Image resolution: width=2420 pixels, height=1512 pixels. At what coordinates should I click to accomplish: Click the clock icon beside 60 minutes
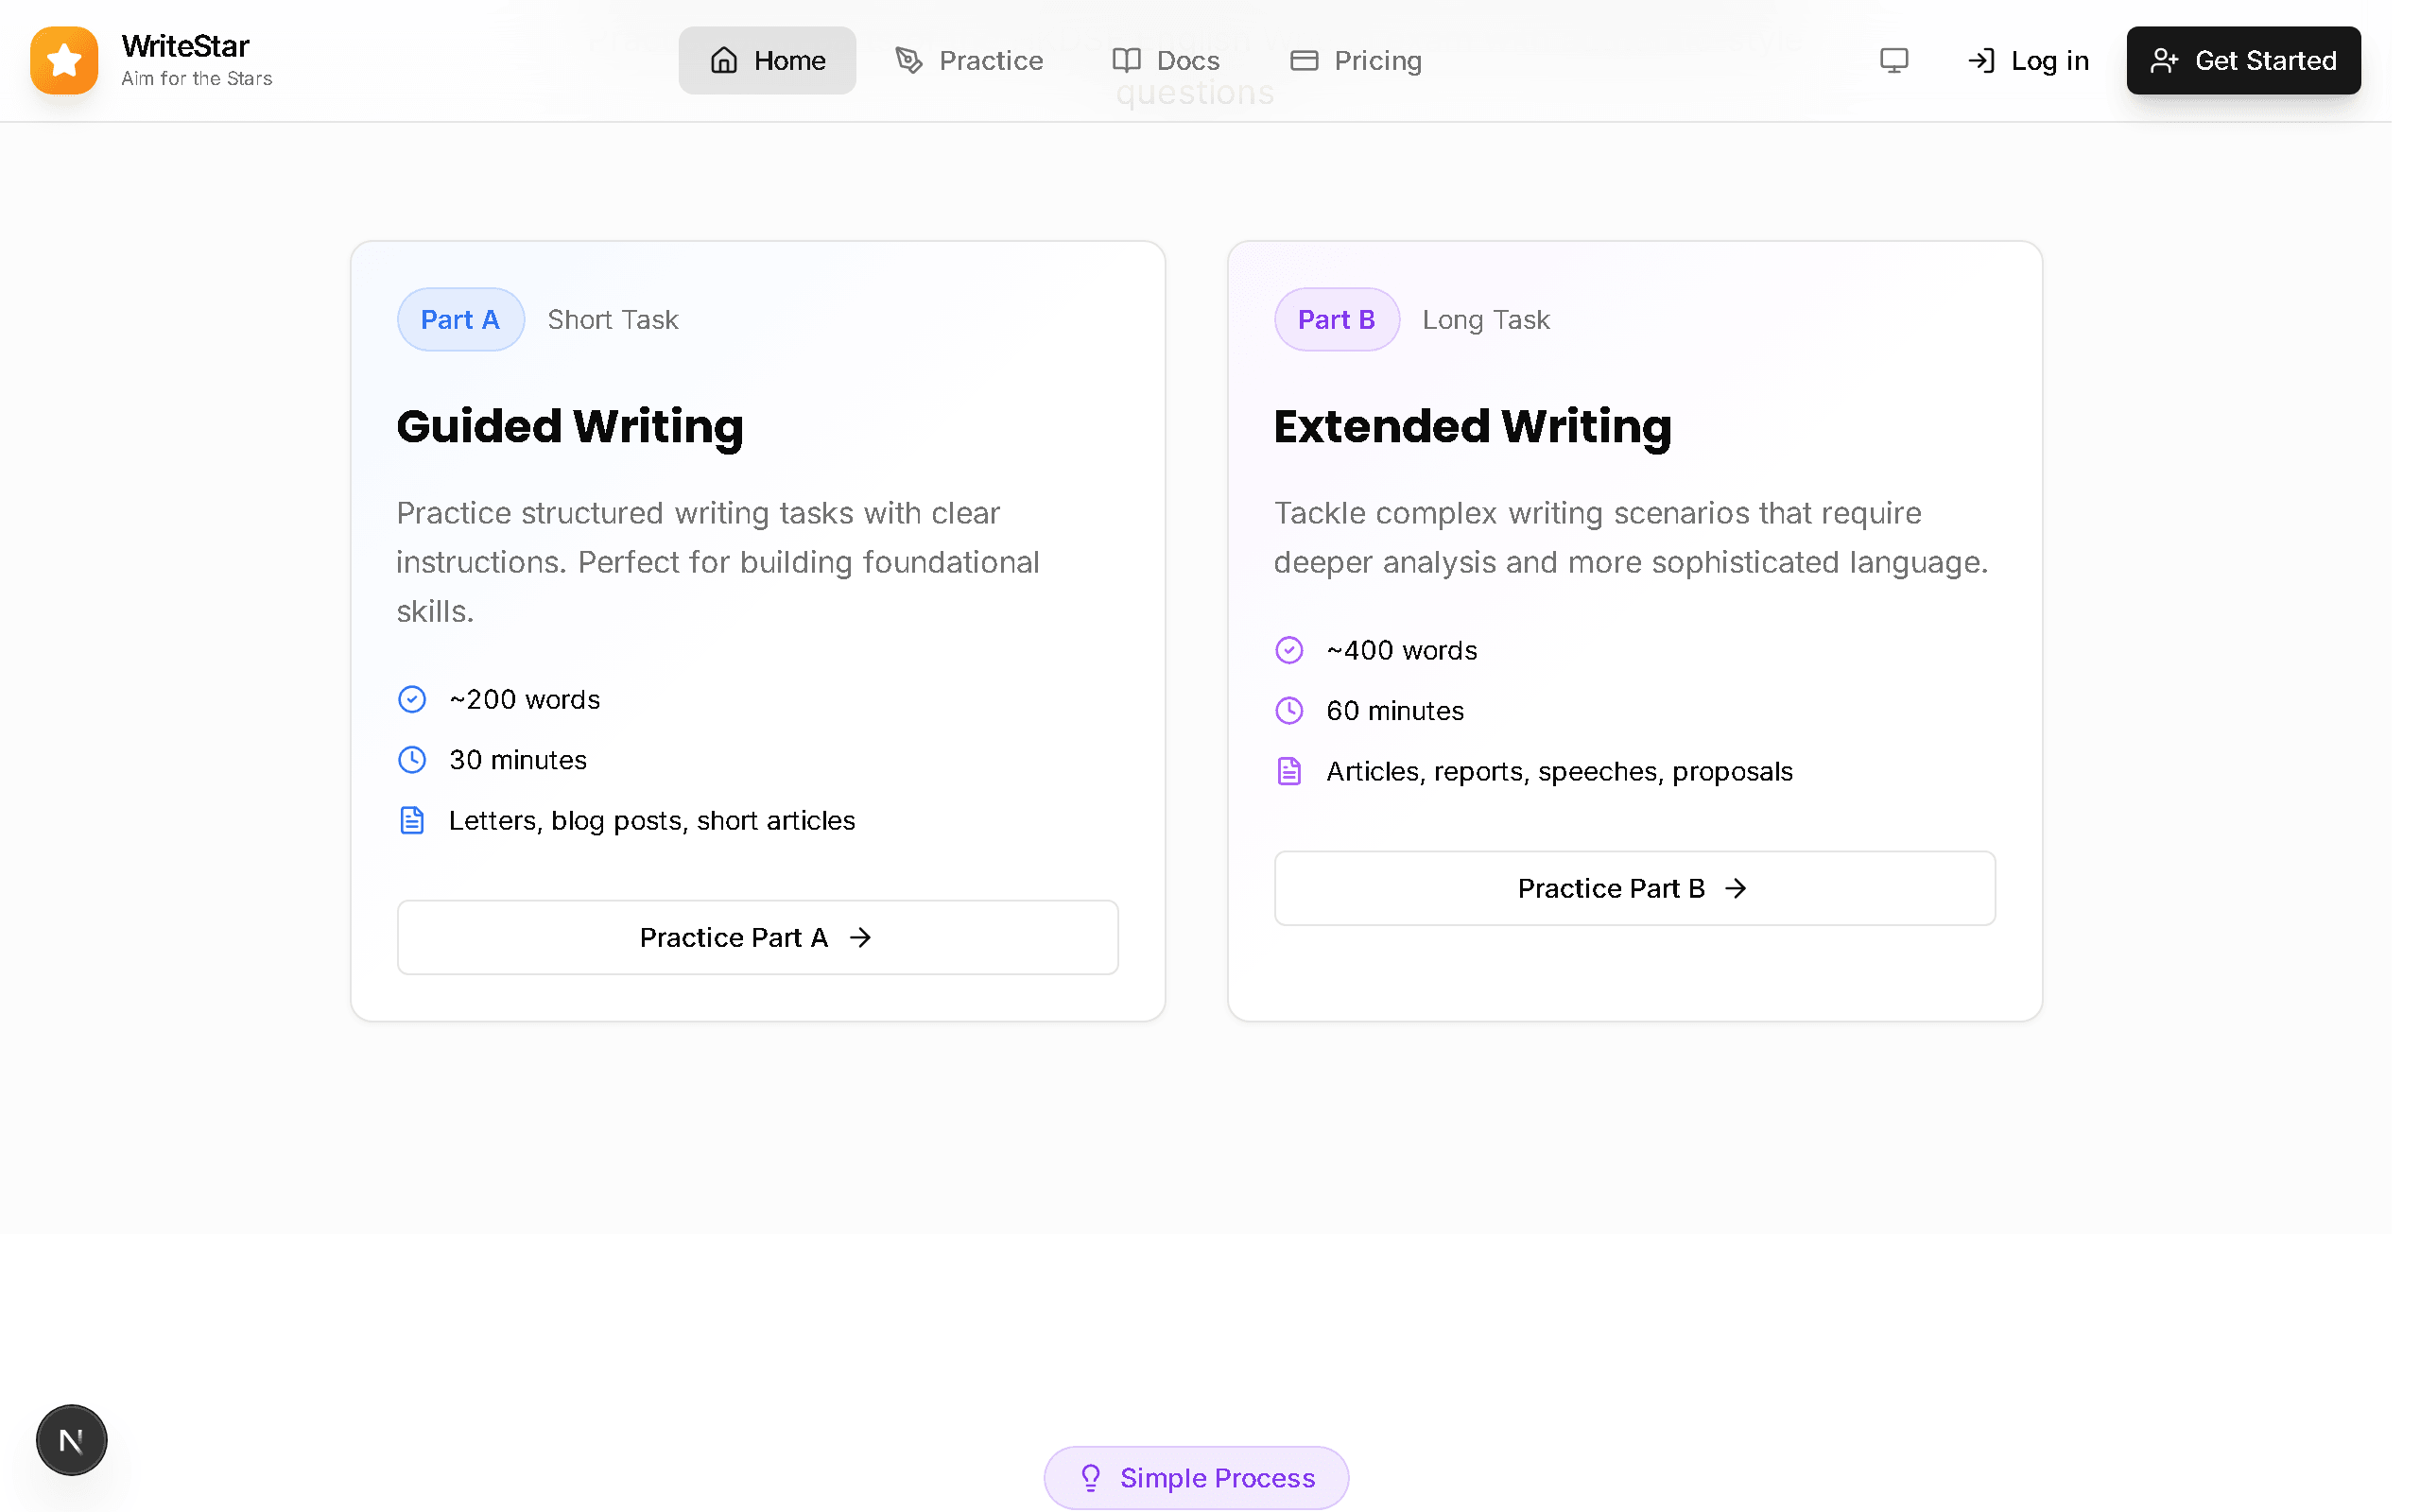[x=1289, y=711]
